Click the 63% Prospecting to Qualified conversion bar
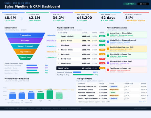This screenshot has height=118, width=151. coord(32,65)
